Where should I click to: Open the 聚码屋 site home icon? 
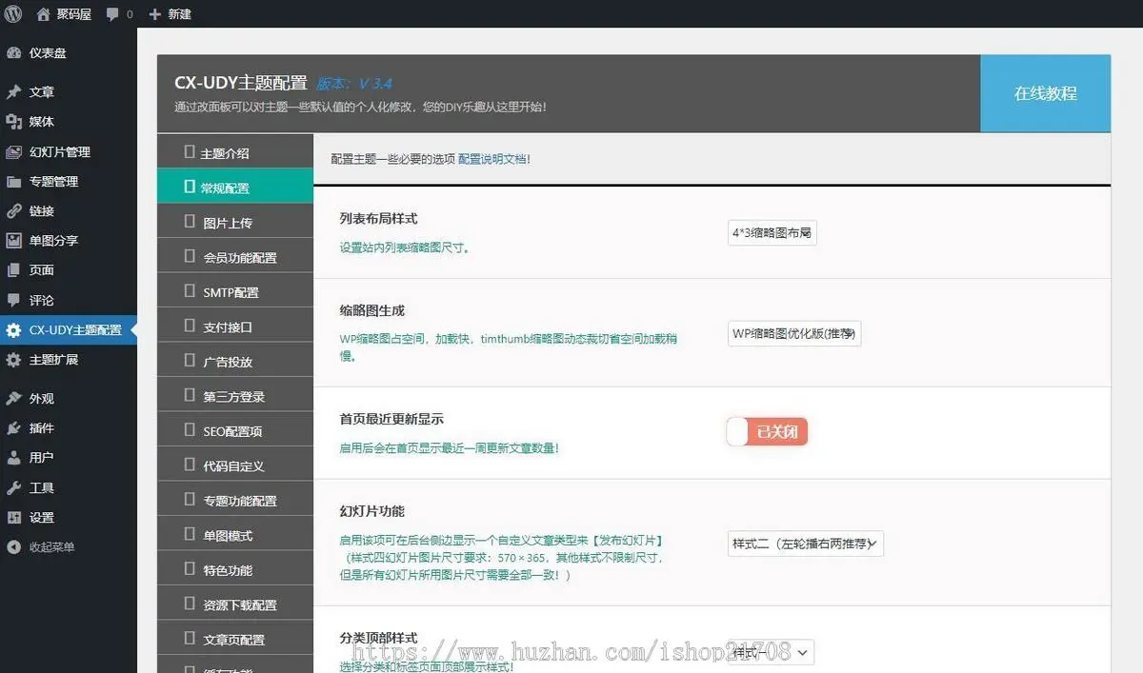click(x=44, y=14)
